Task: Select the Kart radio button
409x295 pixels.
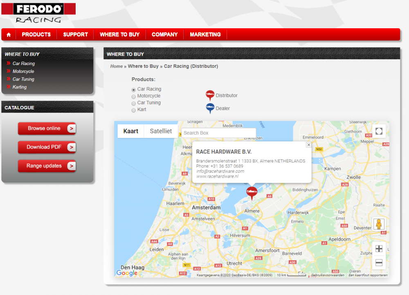Action: (x=134, y=110)
